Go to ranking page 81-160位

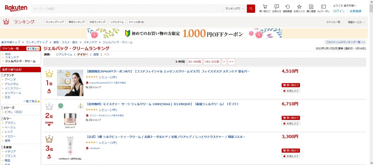pyautogui.click(x=195, y=62)
